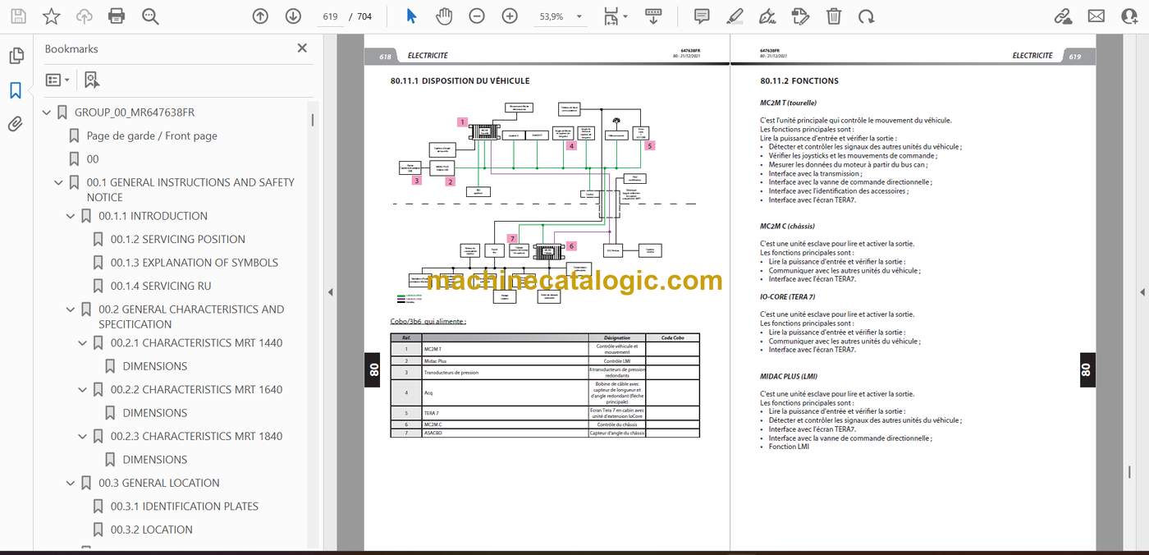Collapse 00.2.1 CHARACTERISTICS MRT 1440 node
This screenshot has width=1149, height=555.
point(83,343)
